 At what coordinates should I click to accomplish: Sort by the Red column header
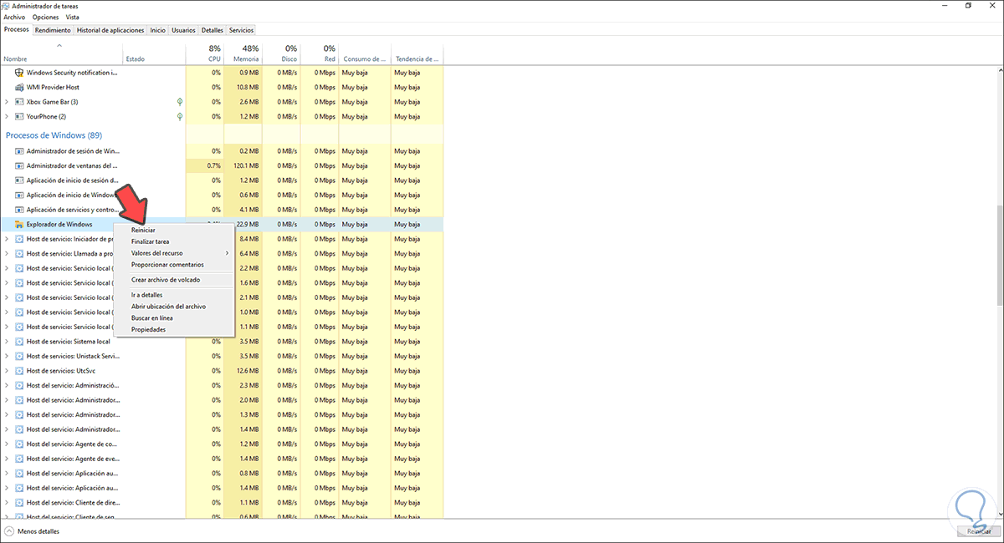(x=319, y=53)
